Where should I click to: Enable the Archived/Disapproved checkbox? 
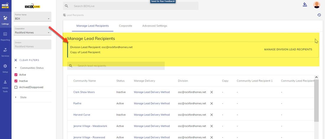click(16, 87)
